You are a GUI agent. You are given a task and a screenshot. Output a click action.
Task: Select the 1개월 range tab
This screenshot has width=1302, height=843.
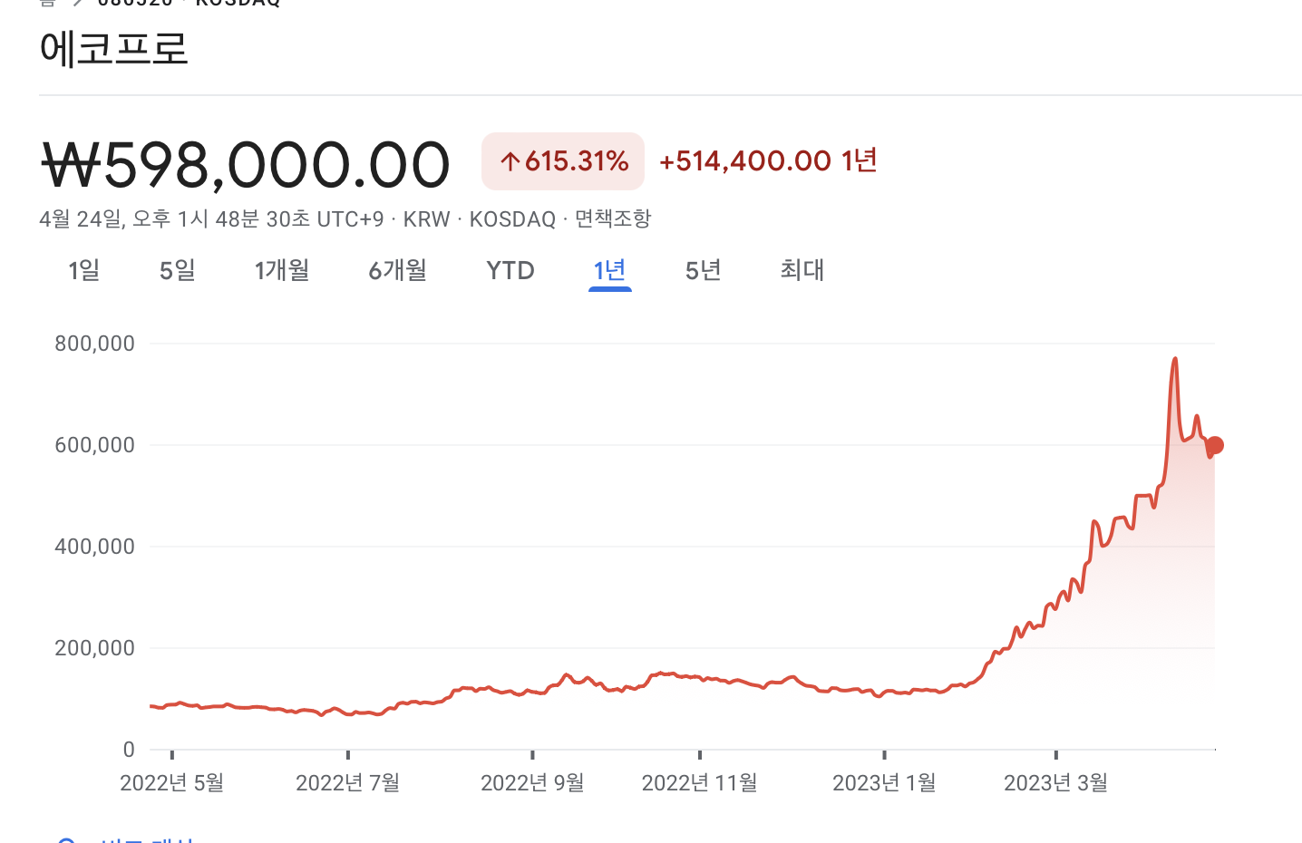click(x=282, y=270)
